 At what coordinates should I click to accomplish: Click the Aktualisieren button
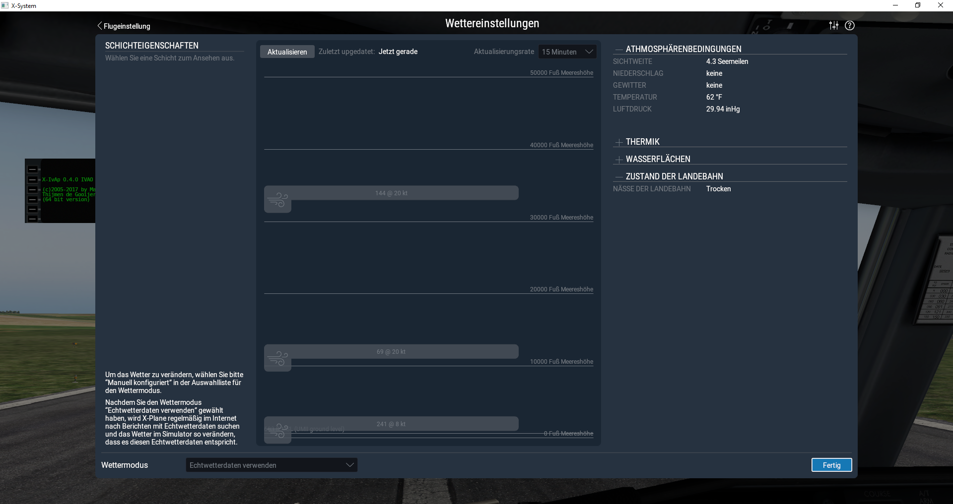287,52
